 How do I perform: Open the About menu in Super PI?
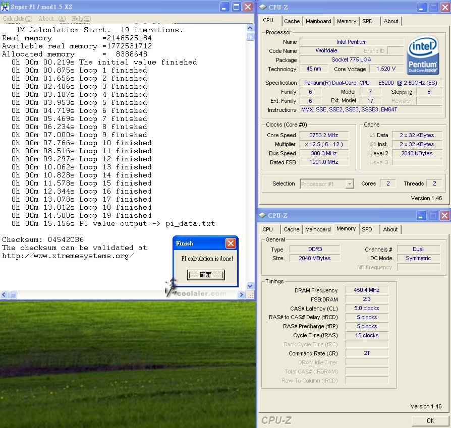pos(52,19)
